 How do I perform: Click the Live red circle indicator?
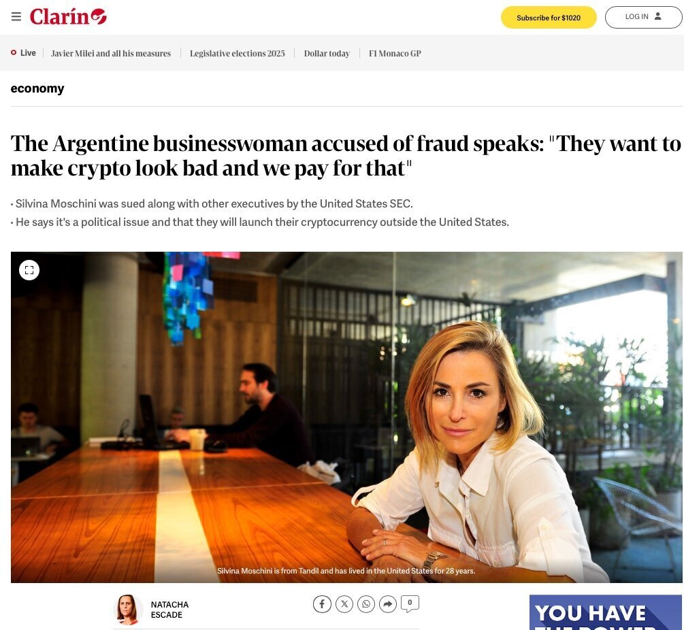pyautogui.click(x=14, y=53)
